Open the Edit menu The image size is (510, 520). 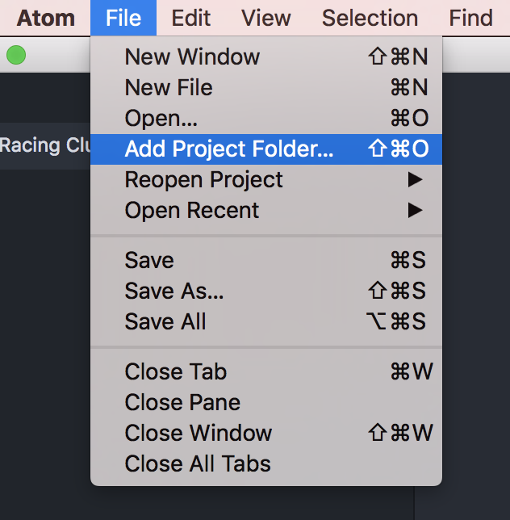pyautogui.click(x=191, y=17)
